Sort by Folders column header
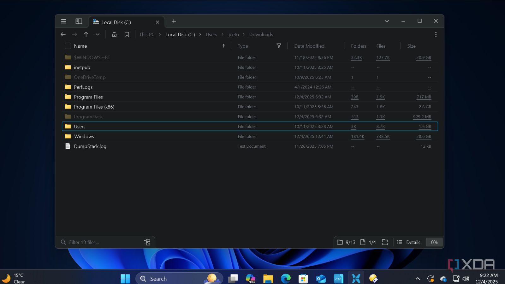505x284 pixels. pyautogui.click(x=359, y=46)
